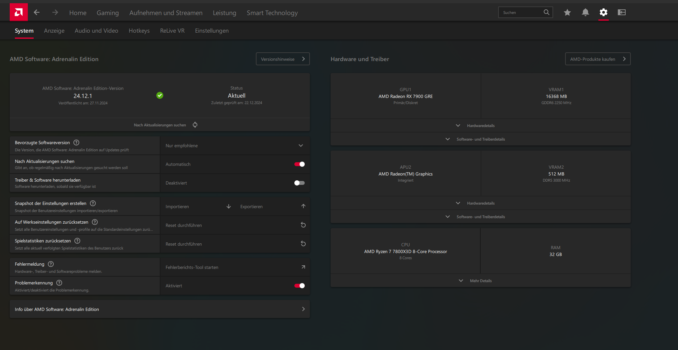
Task: Disable automatic update checking toggle
Action: point(299,164)
